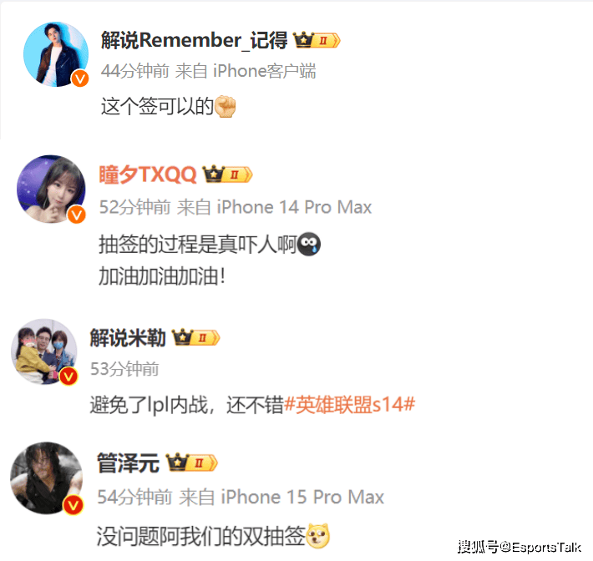The width and height of the screenshot is (593, 561).
Task: Open 瞳夕TXQQ profile picture
Action: click(51, 189)
